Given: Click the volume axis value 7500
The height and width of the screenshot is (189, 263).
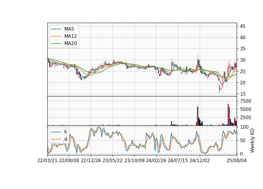Looking at the screenshot, I should [245, 101].
